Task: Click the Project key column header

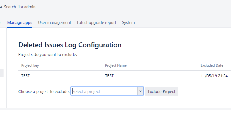Action: tap(30, 65)
